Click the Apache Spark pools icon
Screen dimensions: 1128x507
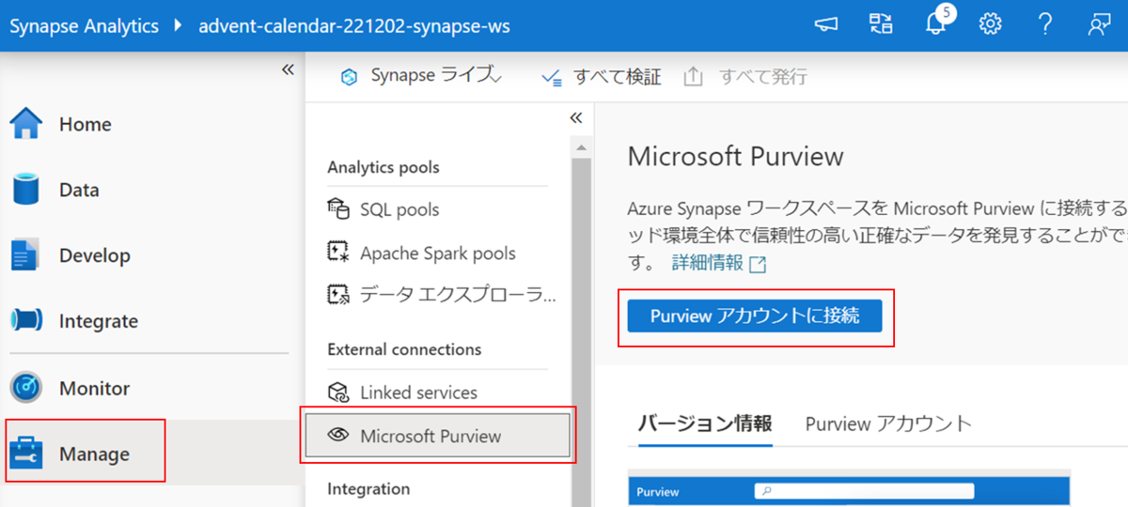coord(338,253)
